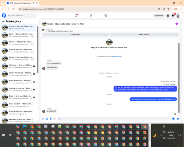
Task: Send a thumbs-up like
Action: (x=178, y=119)
